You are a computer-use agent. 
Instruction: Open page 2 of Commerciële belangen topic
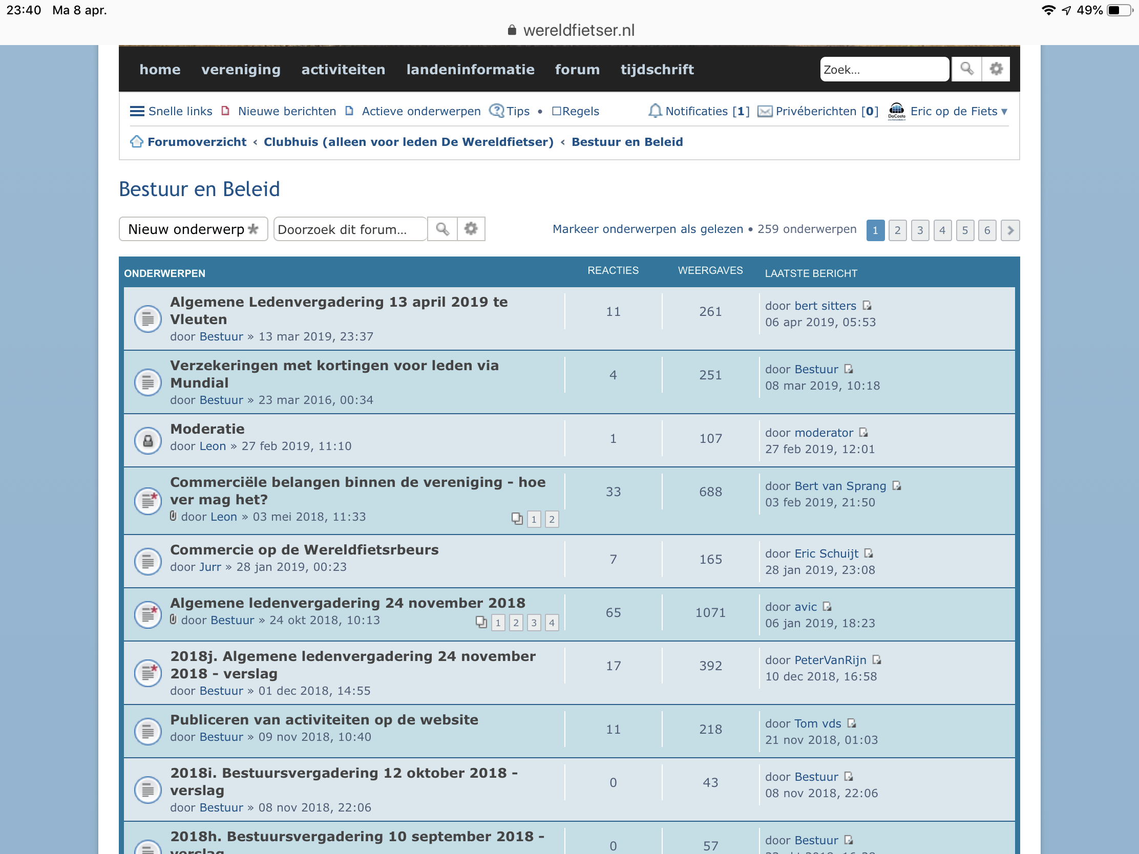tap(552, 519)
